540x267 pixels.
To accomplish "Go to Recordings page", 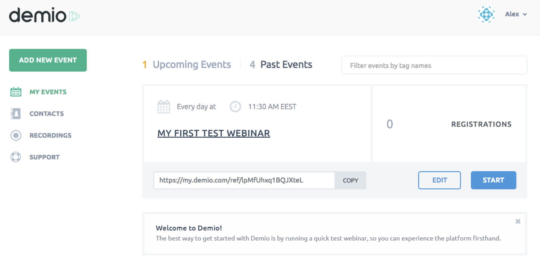I will (x=51, y=135).
